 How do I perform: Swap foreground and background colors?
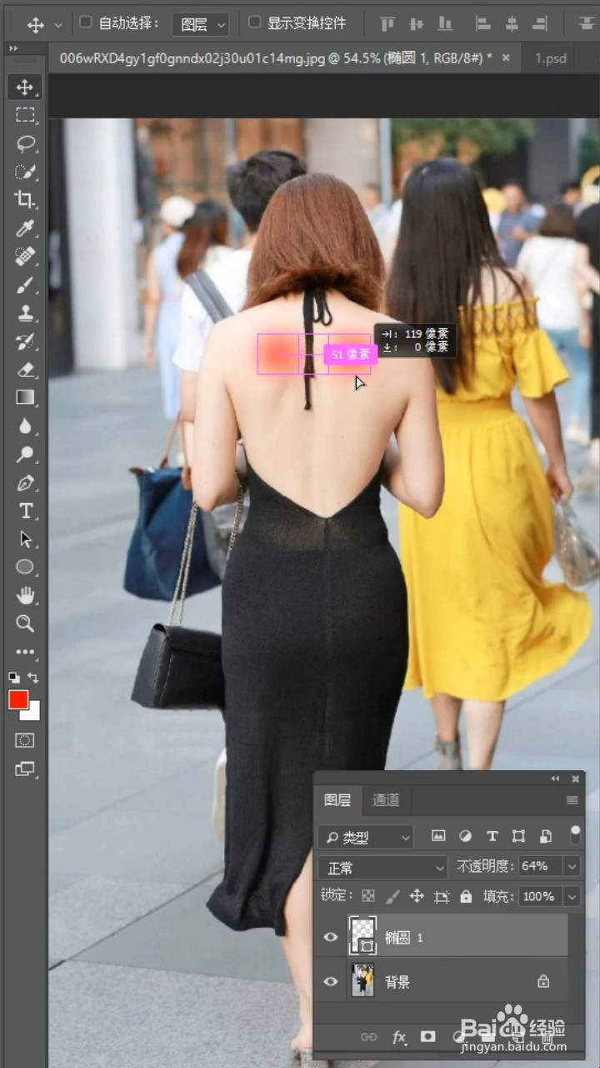pyautogui.click(x=34, y=678)
